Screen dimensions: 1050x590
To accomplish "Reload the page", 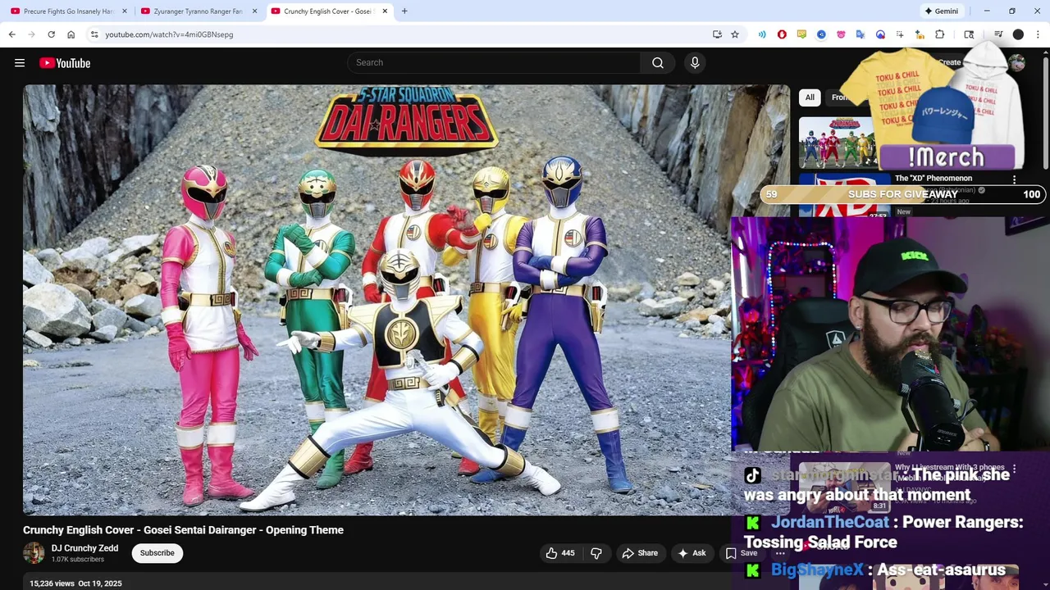I will [51, 34].
